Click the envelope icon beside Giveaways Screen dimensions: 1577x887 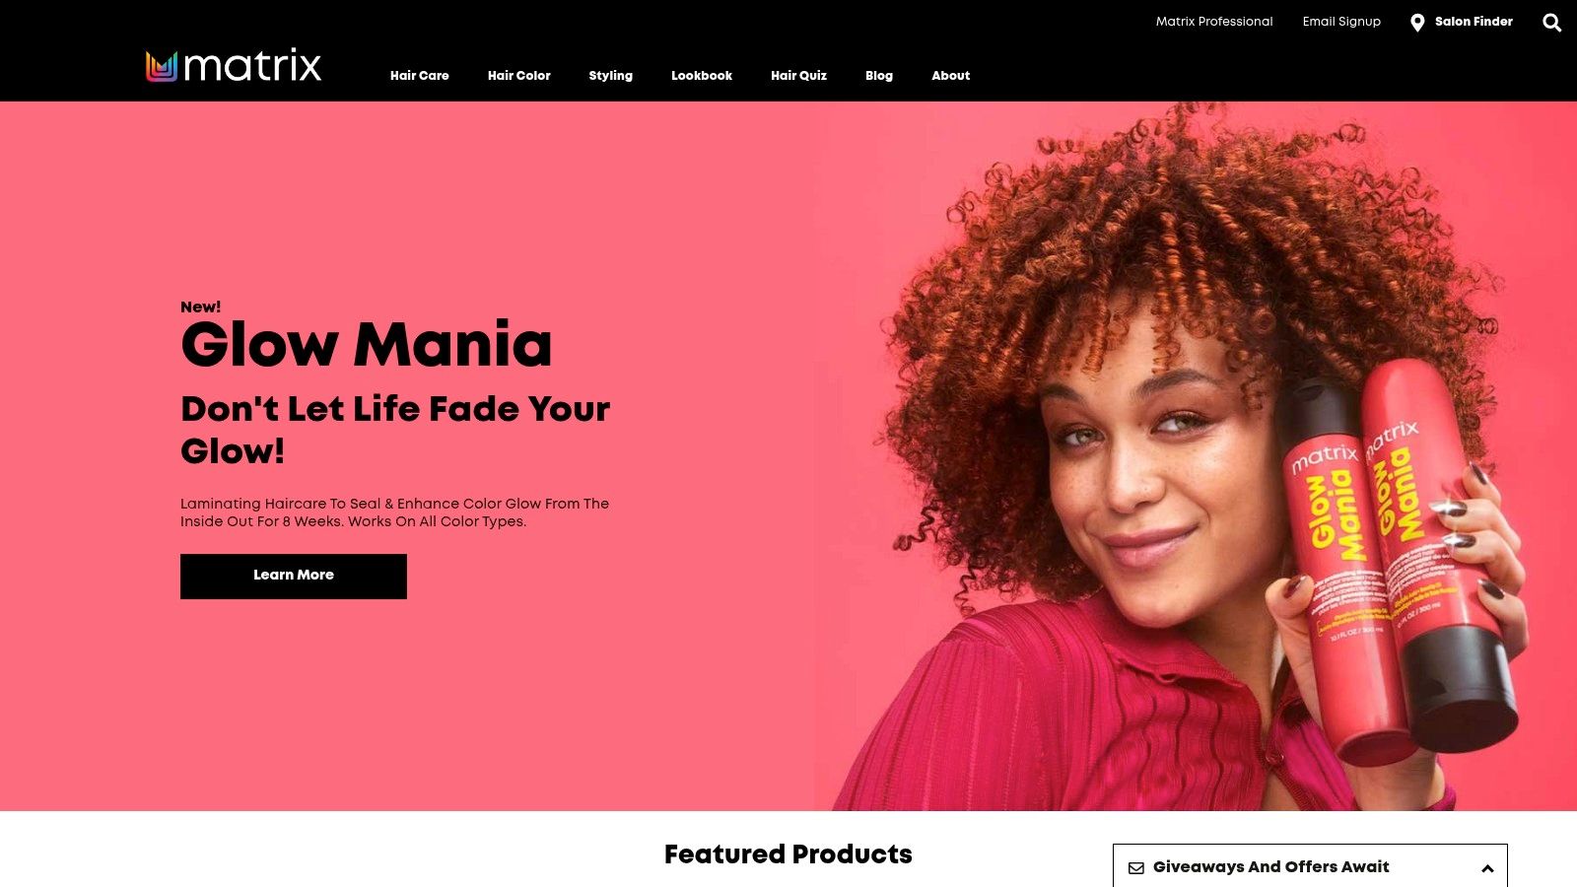[x=1136, y=868]
